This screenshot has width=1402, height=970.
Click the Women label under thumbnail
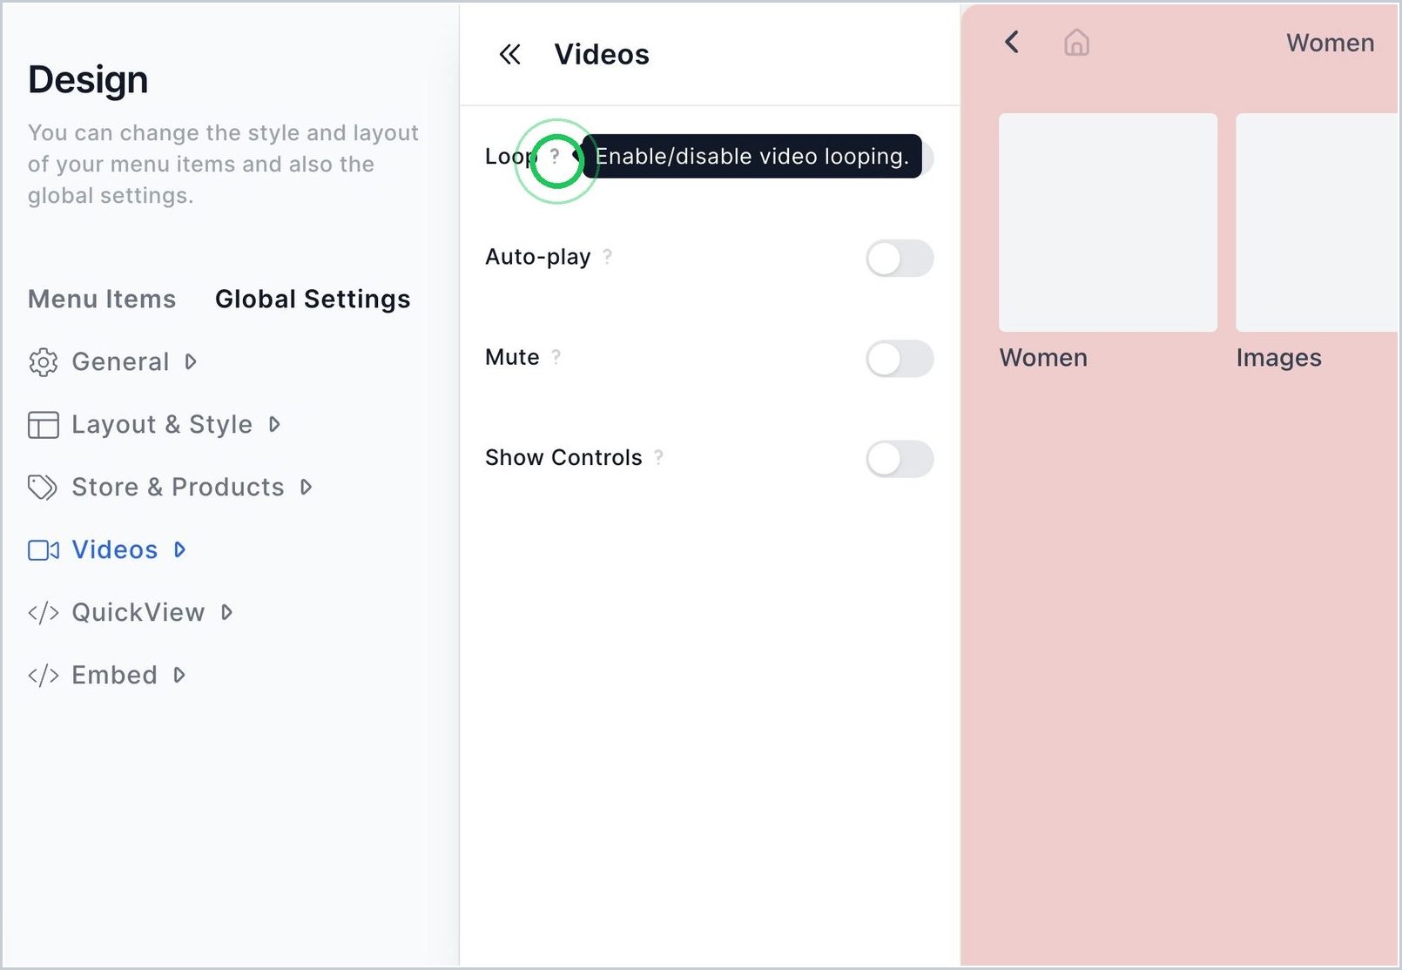1043,358
